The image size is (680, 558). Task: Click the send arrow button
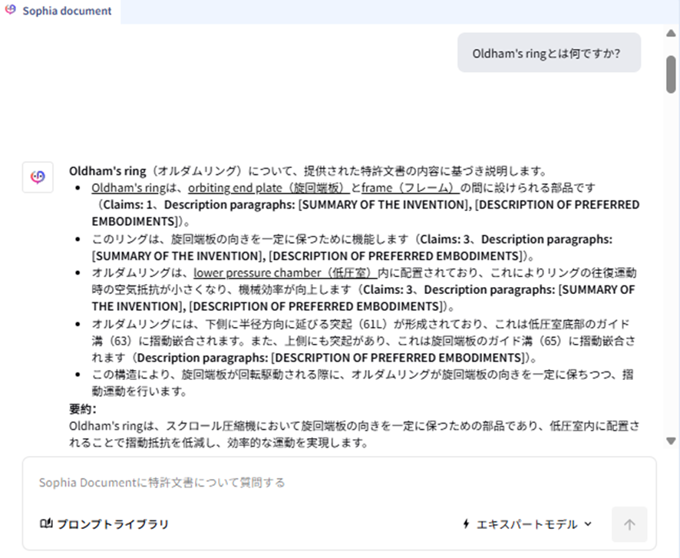pos(629,525)
